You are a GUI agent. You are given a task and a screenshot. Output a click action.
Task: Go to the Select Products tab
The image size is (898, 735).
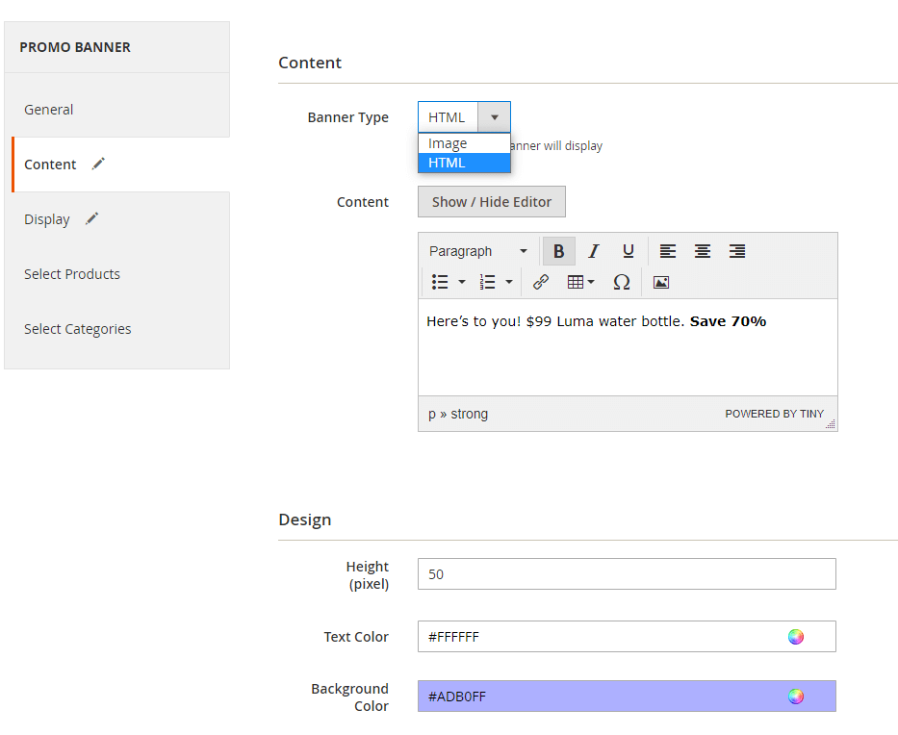[x=116, y=274]
